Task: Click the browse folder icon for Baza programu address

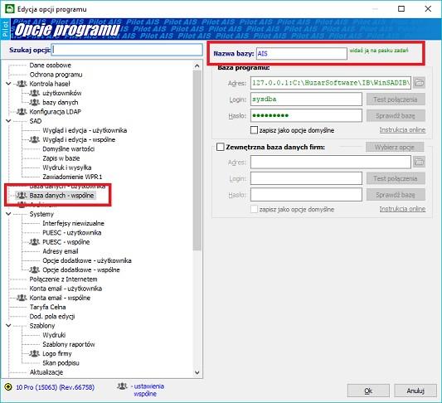Action: (419, 83)
